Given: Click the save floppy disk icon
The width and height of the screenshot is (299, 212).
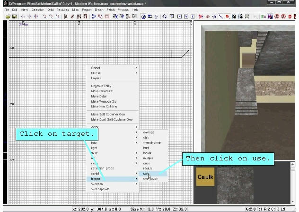Looking at the screenshot, I should point(14,17).
